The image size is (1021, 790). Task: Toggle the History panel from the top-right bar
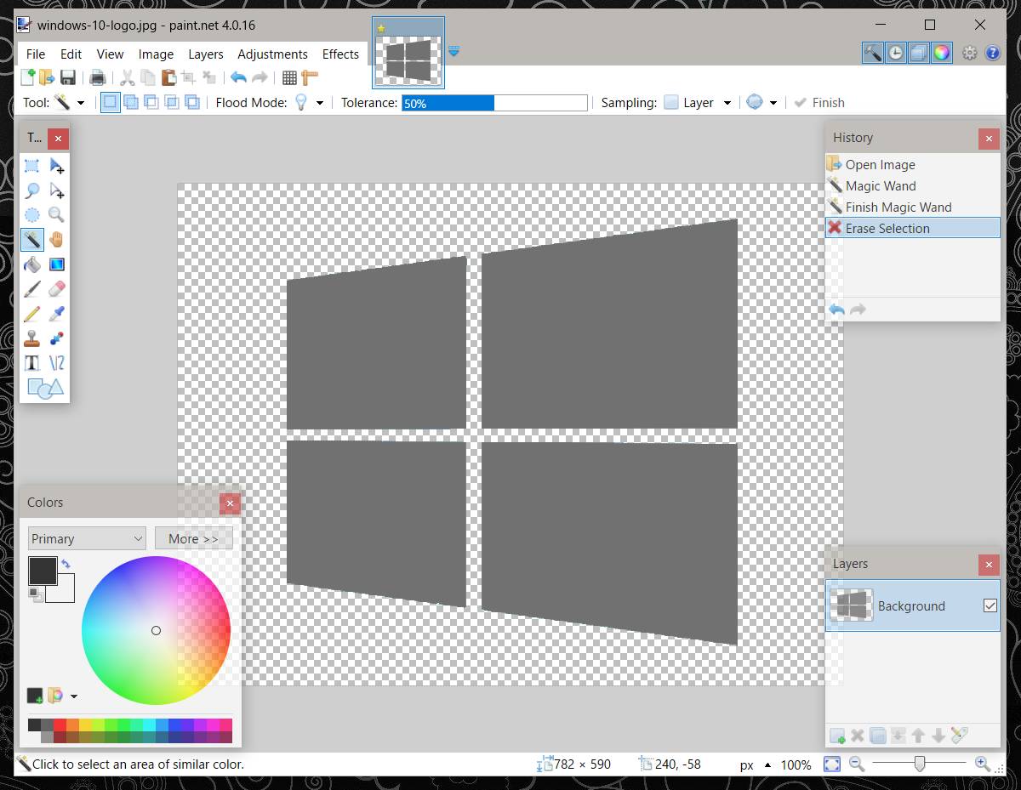(x=896, y=53)
